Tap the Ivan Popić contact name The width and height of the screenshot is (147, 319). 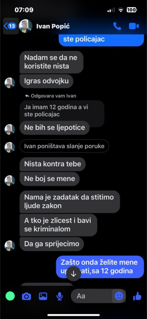(53, 26)
